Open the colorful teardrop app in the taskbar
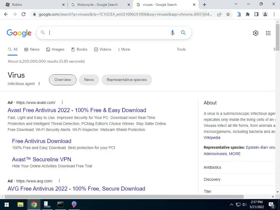This screenshot has height=210, width=280. point(74,205)
